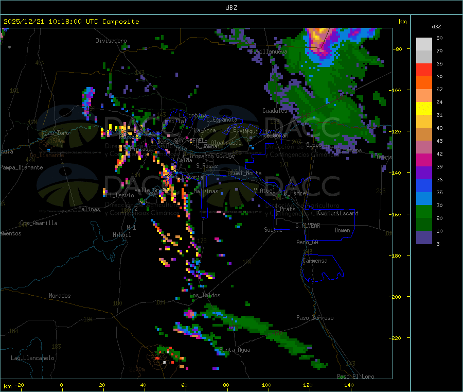Click the A.Villanueva place label
This screenshot has width=463, height=392.
(x=269, y=52)
